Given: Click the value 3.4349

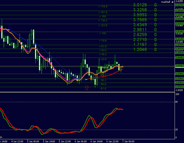Looking at the screenshot, I should tap(140, 25).
